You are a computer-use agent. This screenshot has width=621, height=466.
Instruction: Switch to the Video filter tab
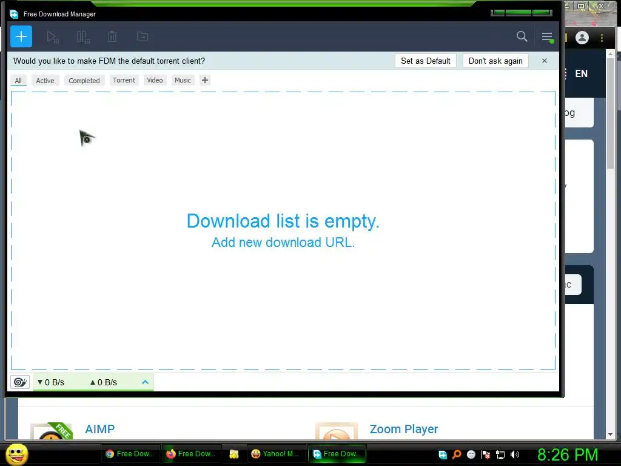pyautogui.click(x=155, y=80)
